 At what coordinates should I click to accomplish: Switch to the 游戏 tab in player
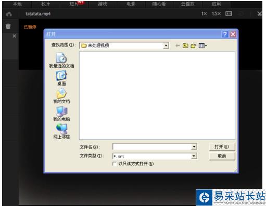[103, 4]
